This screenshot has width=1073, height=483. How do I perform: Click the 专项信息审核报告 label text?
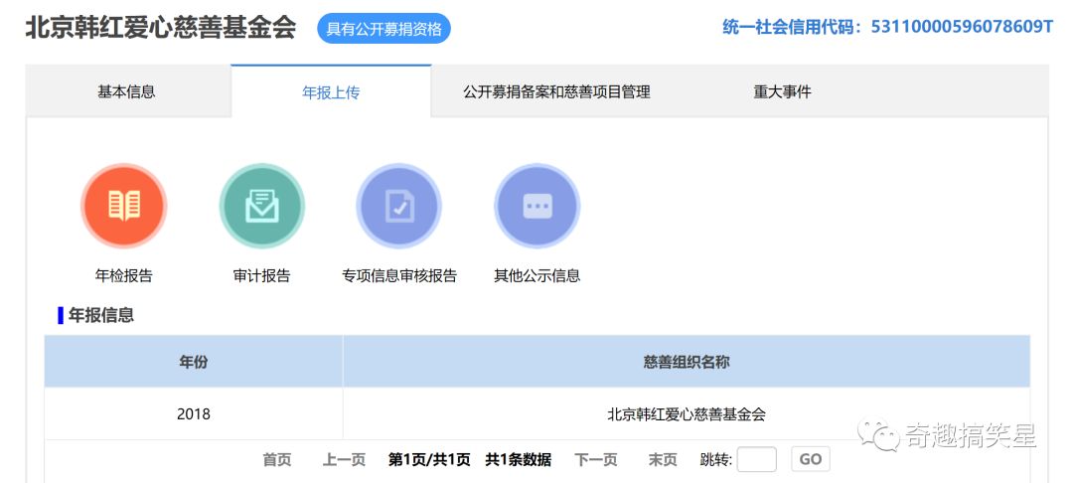(399, 275)
